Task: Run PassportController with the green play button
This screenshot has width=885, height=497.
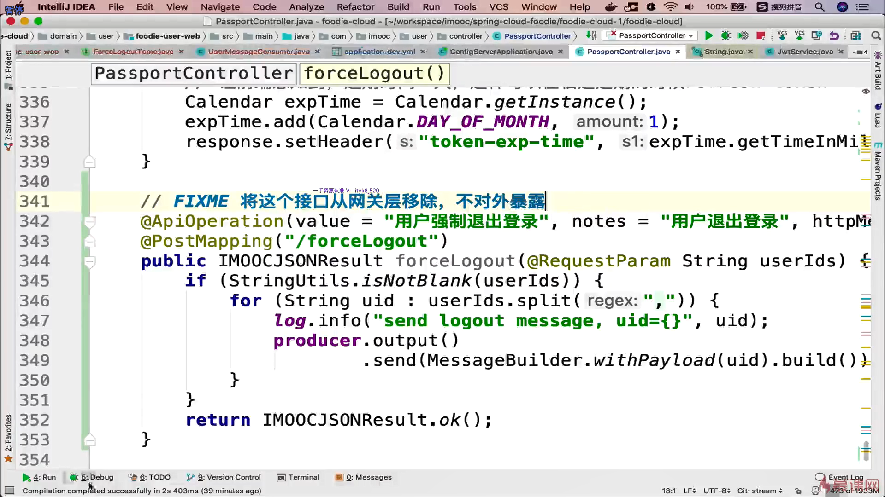Action: [x=709, y=36]
